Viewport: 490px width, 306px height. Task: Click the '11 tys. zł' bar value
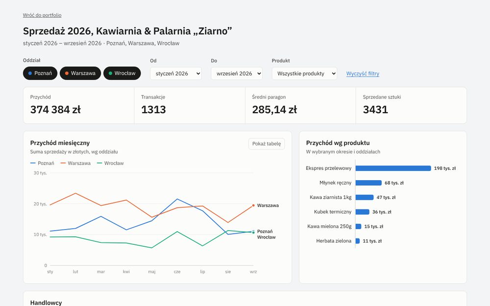[x=372, y=241]
